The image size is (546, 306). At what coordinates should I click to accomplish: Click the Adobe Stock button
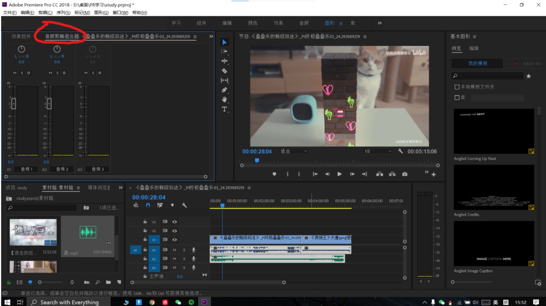528,63
